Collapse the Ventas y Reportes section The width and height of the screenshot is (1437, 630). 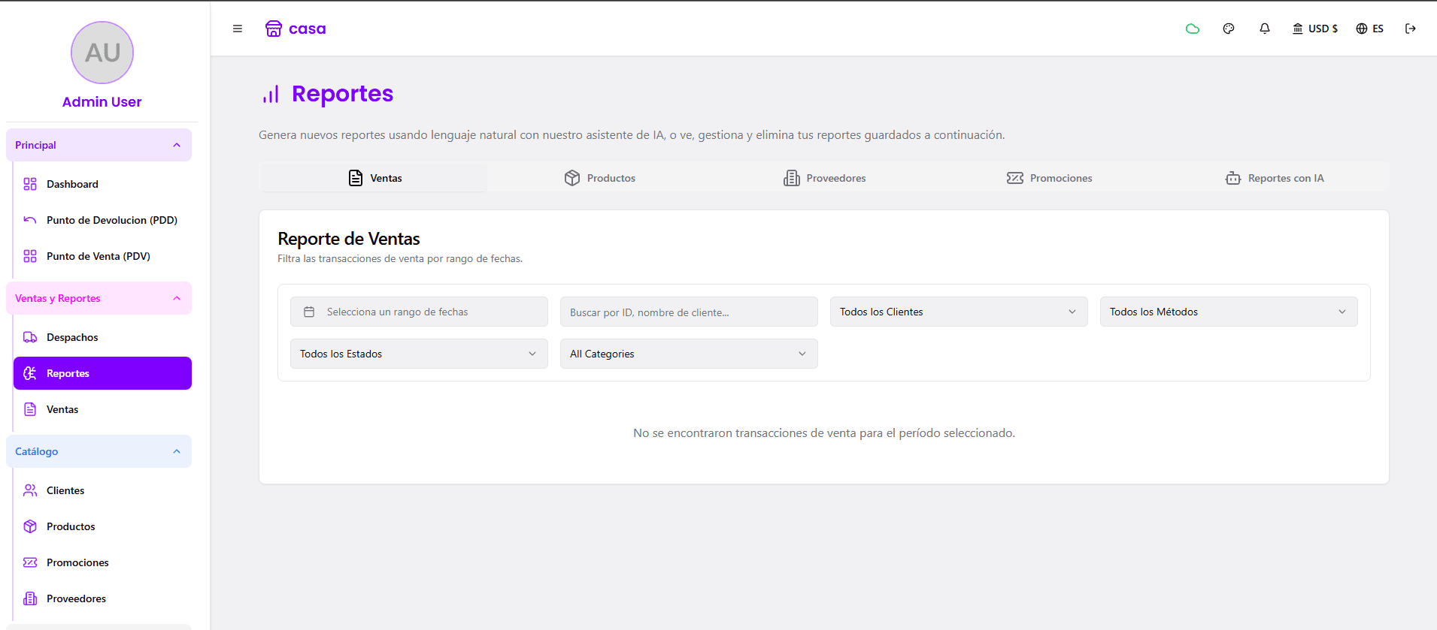(x=99, y=298)
